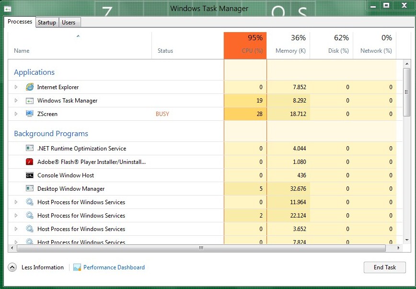Click the Windows Task Manager row icon
The height and width of the screenshot is (289, 416).
(29, 101)
